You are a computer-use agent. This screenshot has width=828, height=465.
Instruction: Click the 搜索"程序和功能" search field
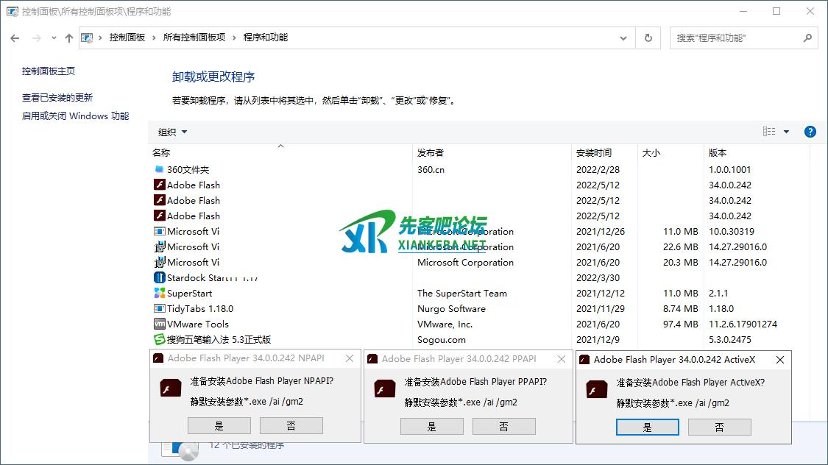pyautogui.click(x=736, y=38)
